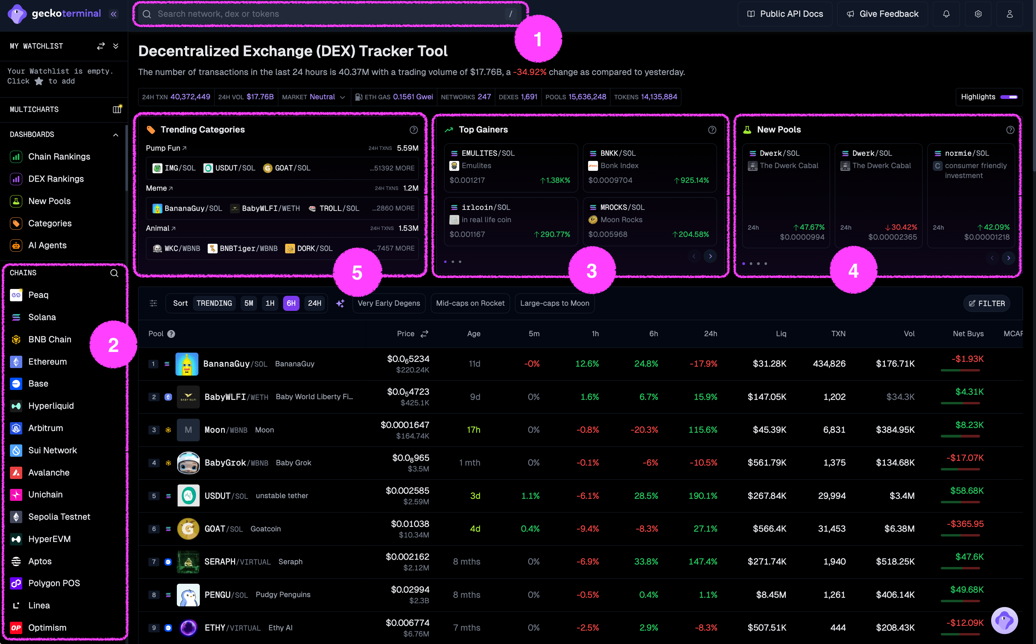Open settings gear icon
Viewport: 1036px width, 644px height.
tap(978, 14)
